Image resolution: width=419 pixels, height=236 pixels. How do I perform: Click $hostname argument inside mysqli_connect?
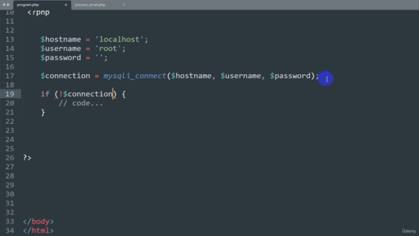click(x=191, y=76)
